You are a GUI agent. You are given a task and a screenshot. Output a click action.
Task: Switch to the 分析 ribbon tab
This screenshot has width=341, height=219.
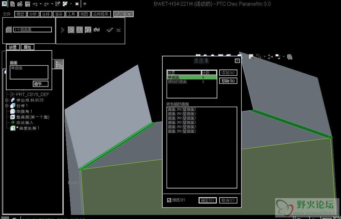[x=33, y=14]
